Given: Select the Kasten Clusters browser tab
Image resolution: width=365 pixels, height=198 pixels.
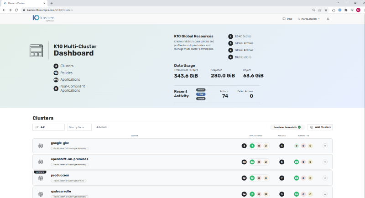Looking at the screenshot, I should click(24, 3).
